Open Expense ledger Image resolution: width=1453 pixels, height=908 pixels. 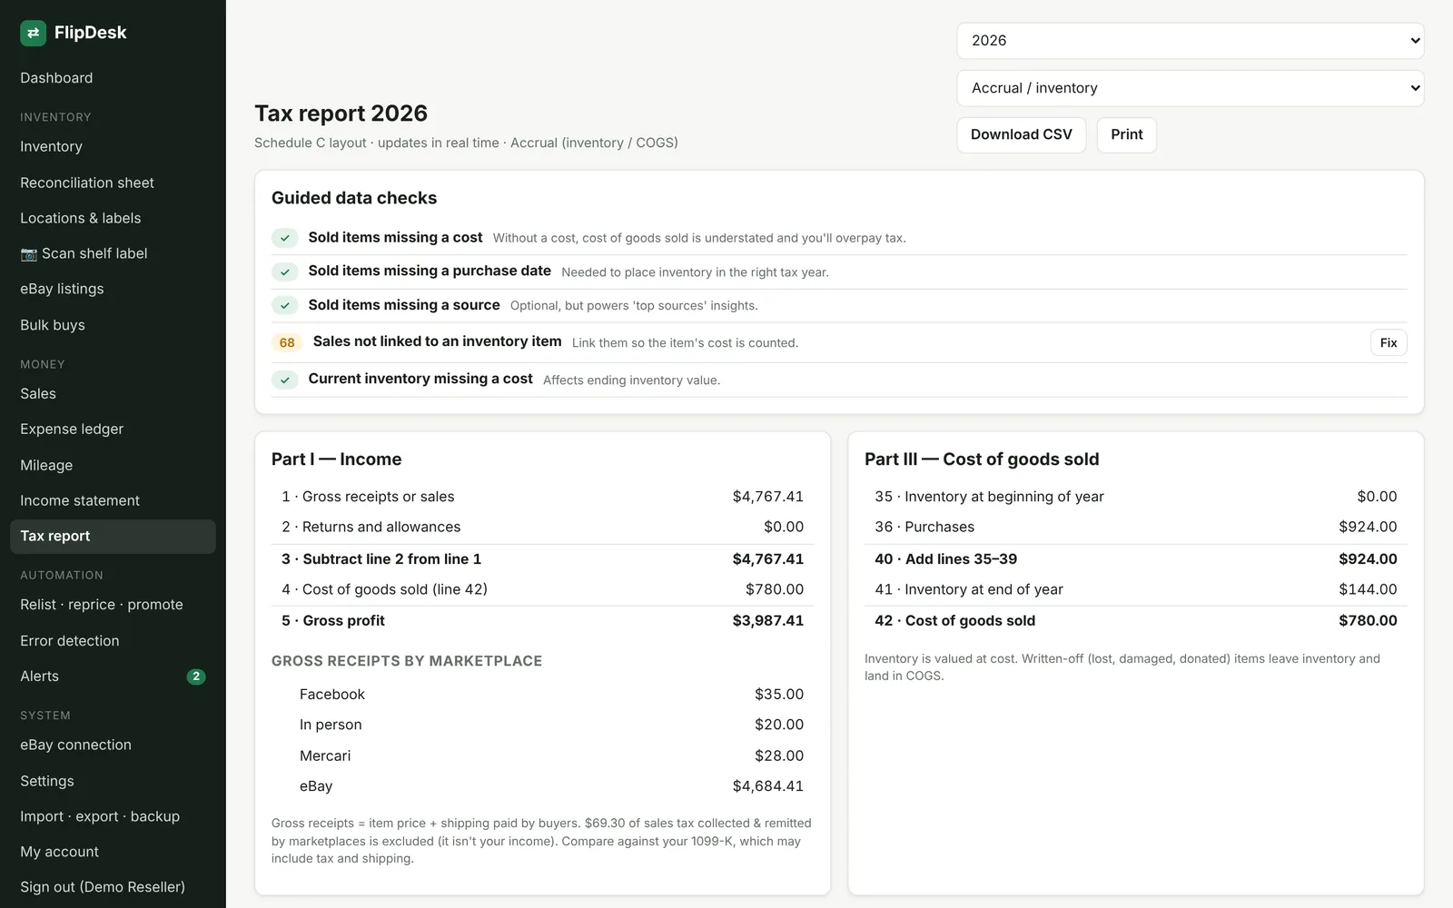coord(113,429)
